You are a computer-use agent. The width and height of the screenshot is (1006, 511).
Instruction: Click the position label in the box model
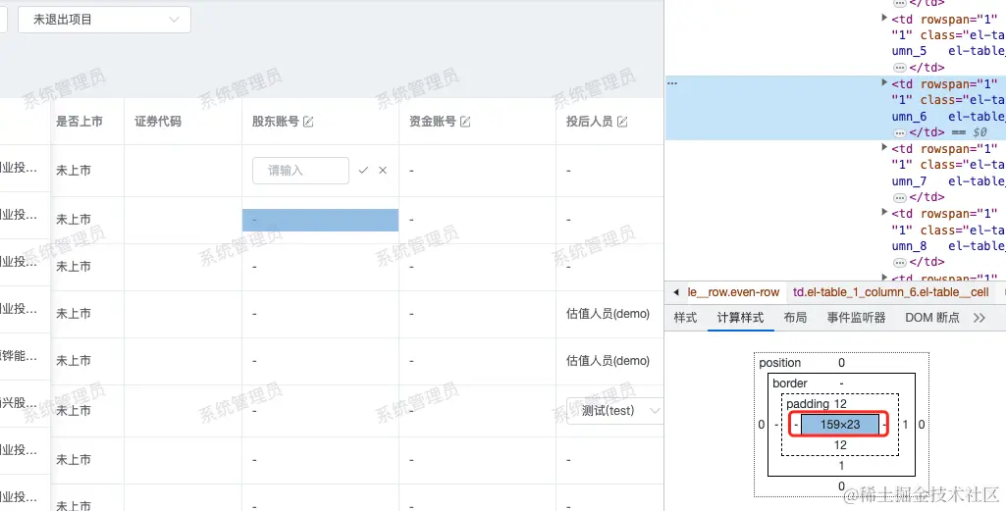[779, 363]
